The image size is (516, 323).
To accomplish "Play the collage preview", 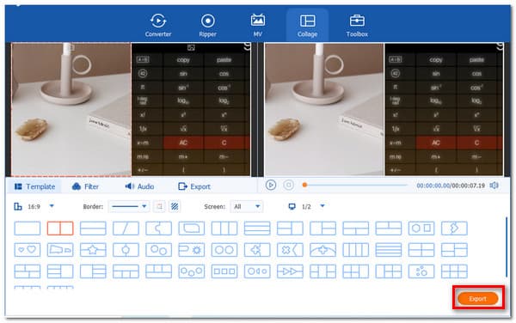I will coord(271,186).
